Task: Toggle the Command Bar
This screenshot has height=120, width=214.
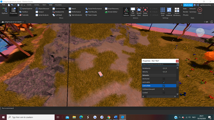Action: point(59,9)
